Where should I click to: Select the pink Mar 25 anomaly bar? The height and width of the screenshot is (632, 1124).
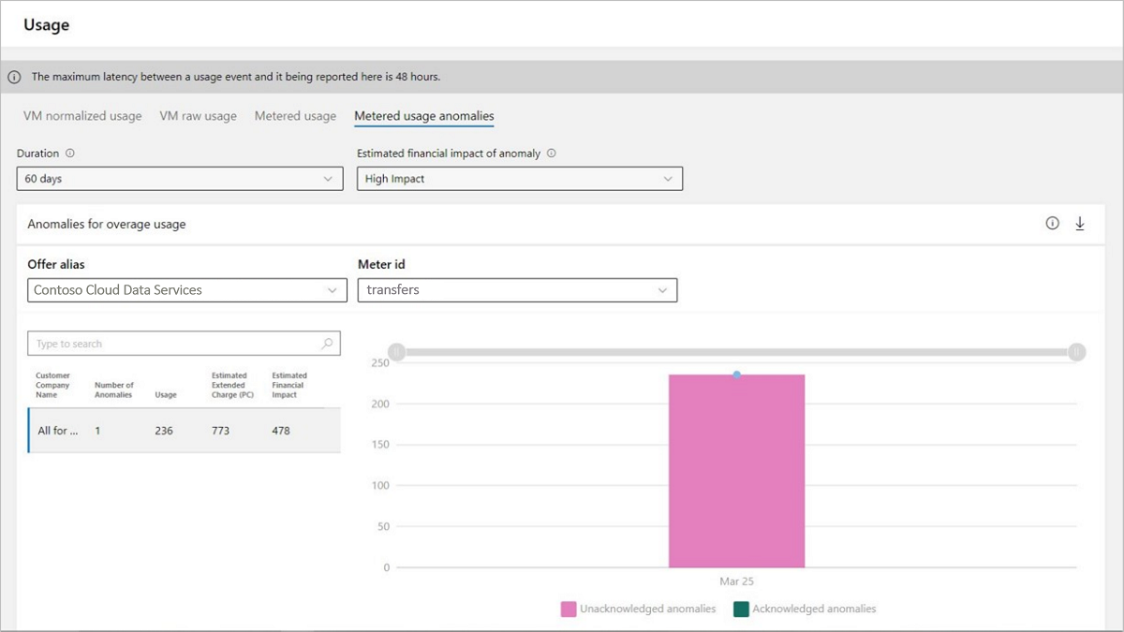tap(736, 471)
